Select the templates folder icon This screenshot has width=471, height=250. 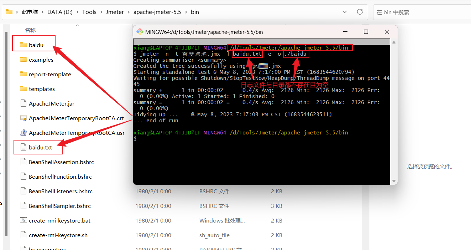pyautogui.click(x=23, y=89)
